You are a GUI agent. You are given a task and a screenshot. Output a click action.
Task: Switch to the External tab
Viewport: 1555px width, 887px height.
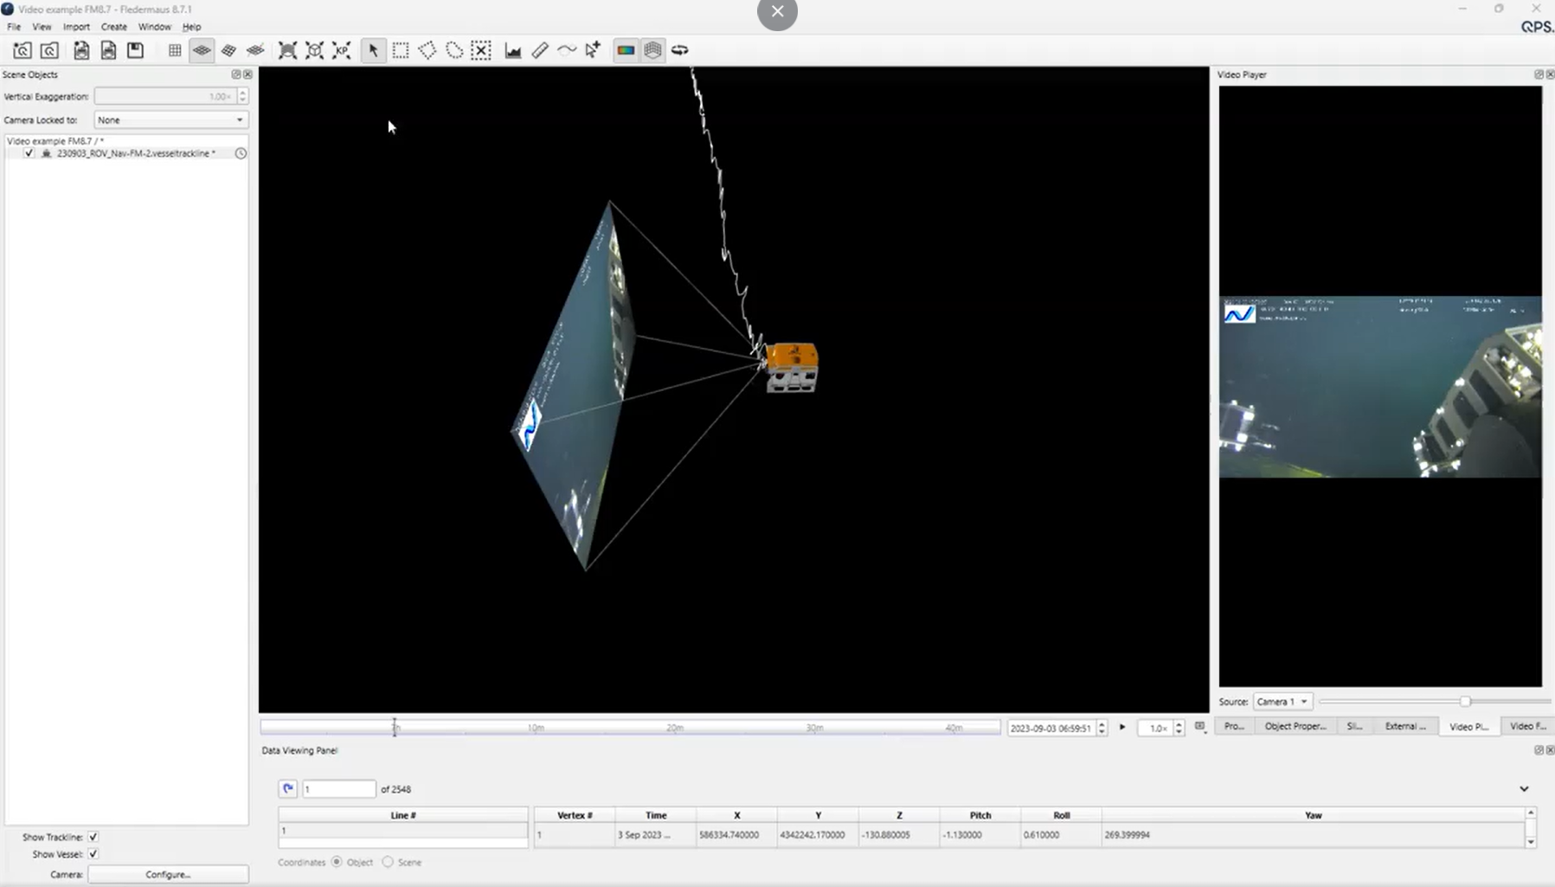coord(1405,726)
